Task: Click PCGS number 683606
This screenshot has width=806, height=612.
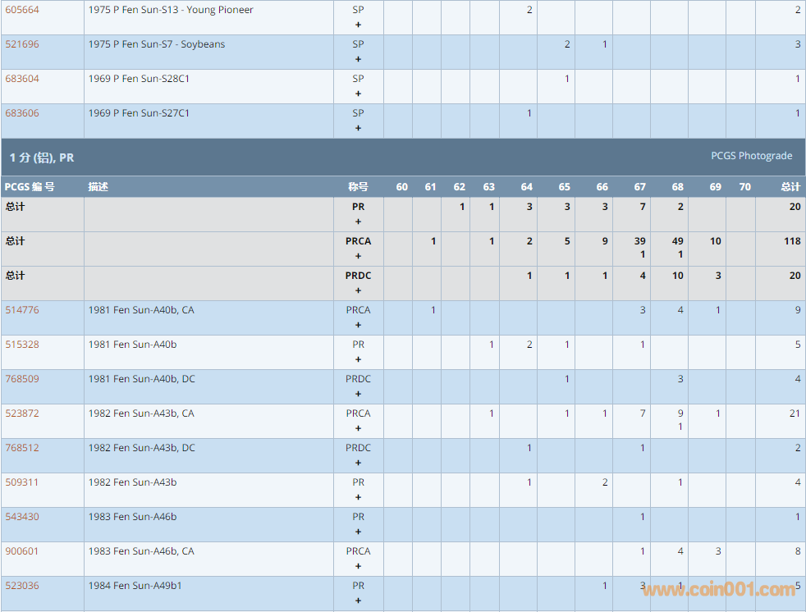Action: [x=22, y=113]
